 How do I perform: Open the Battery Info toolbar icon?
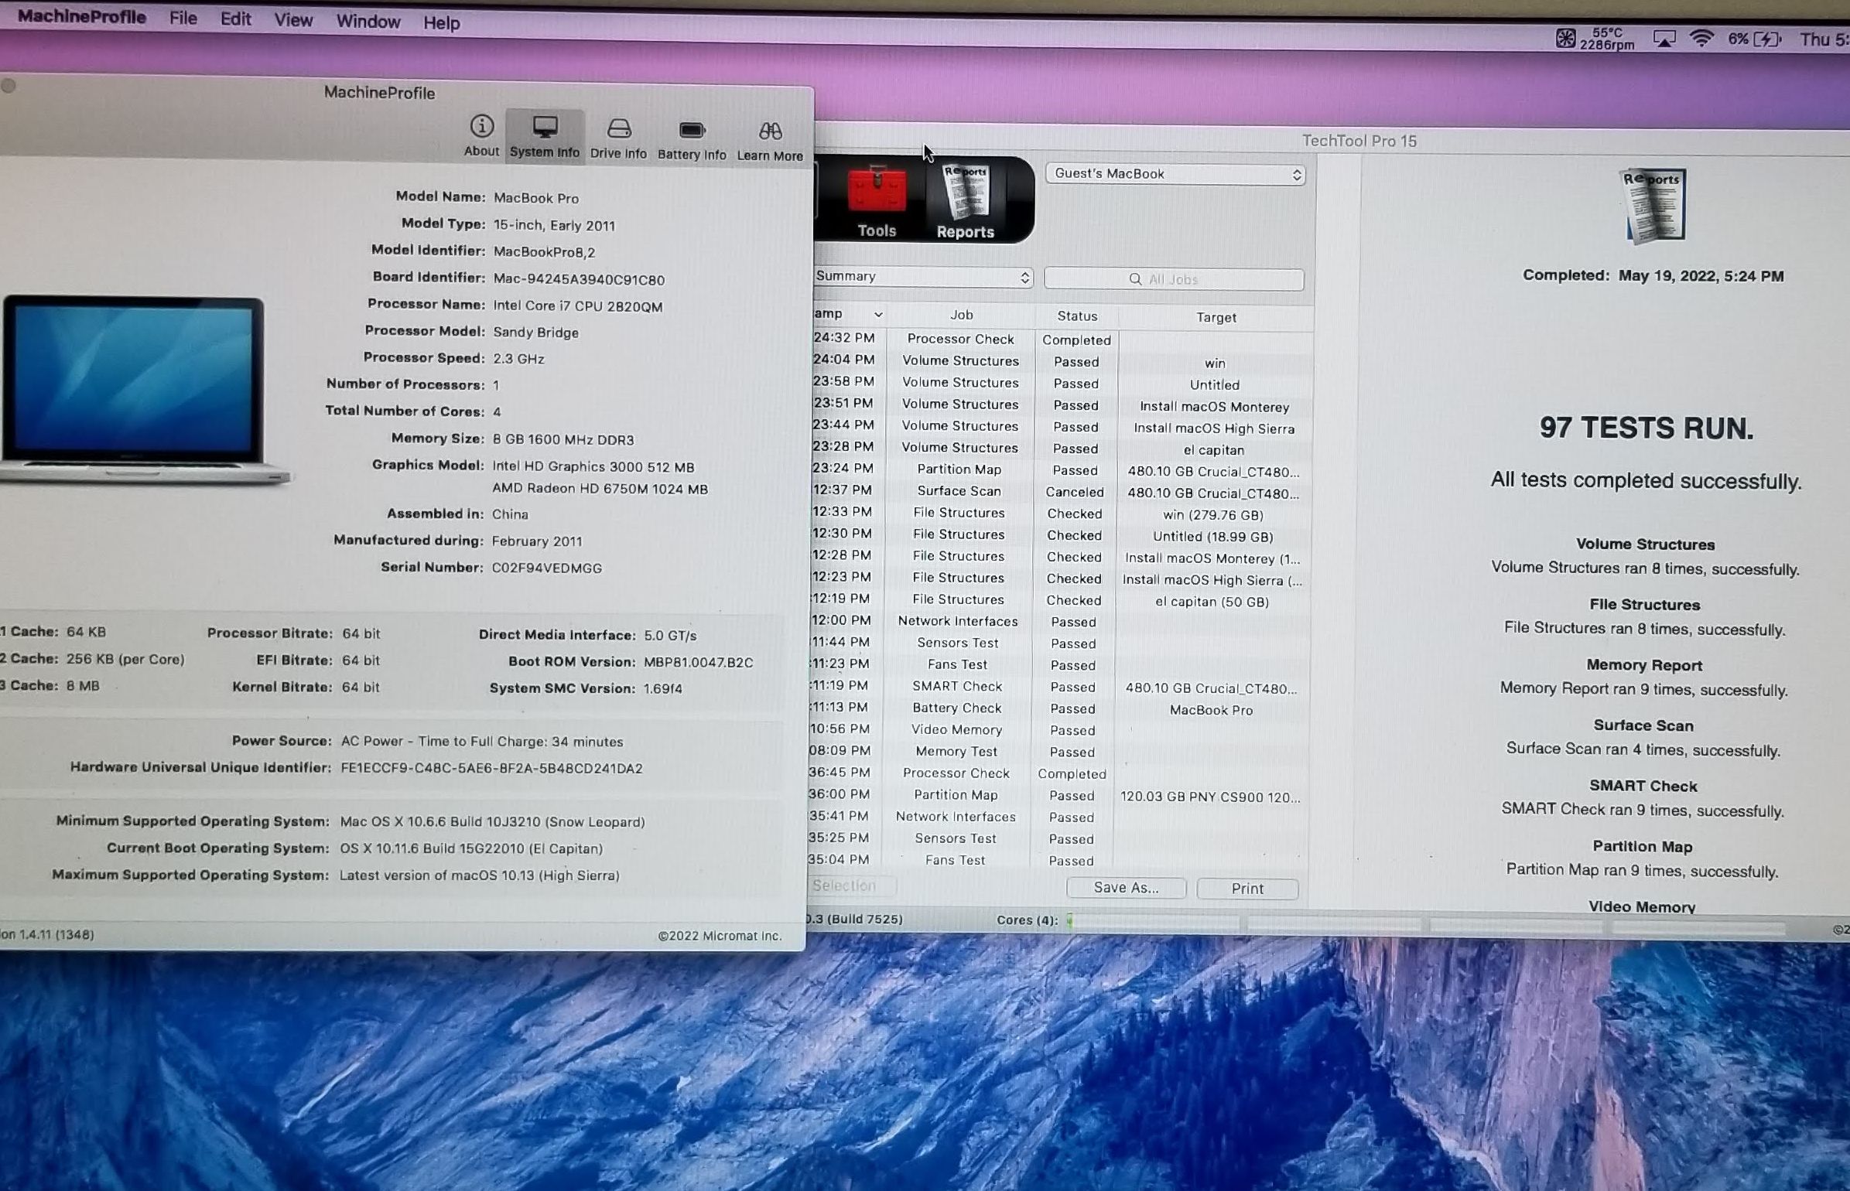pos(692,130)
